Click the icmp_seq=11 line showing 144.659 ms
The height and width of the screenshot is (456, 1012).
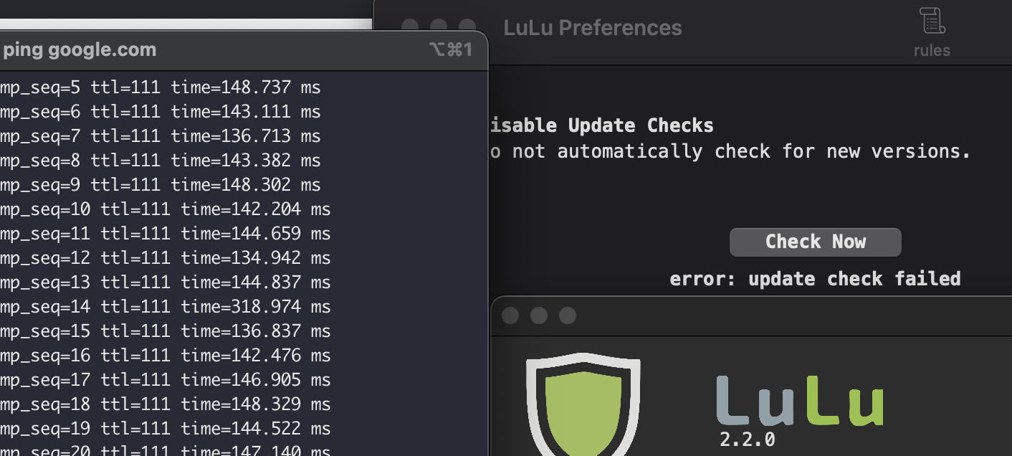pyautogui.click(x=166, y=234)
